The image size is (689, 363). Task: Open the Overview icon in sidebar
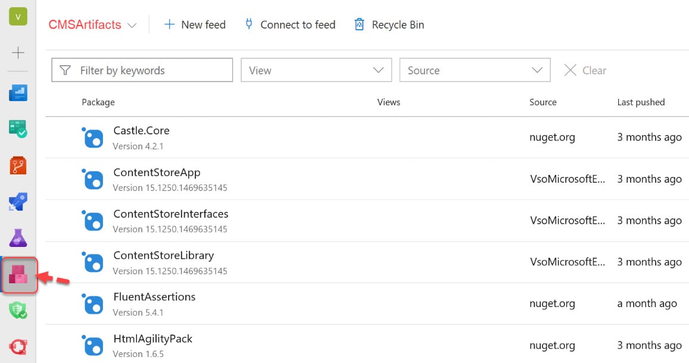pos(18,93)
